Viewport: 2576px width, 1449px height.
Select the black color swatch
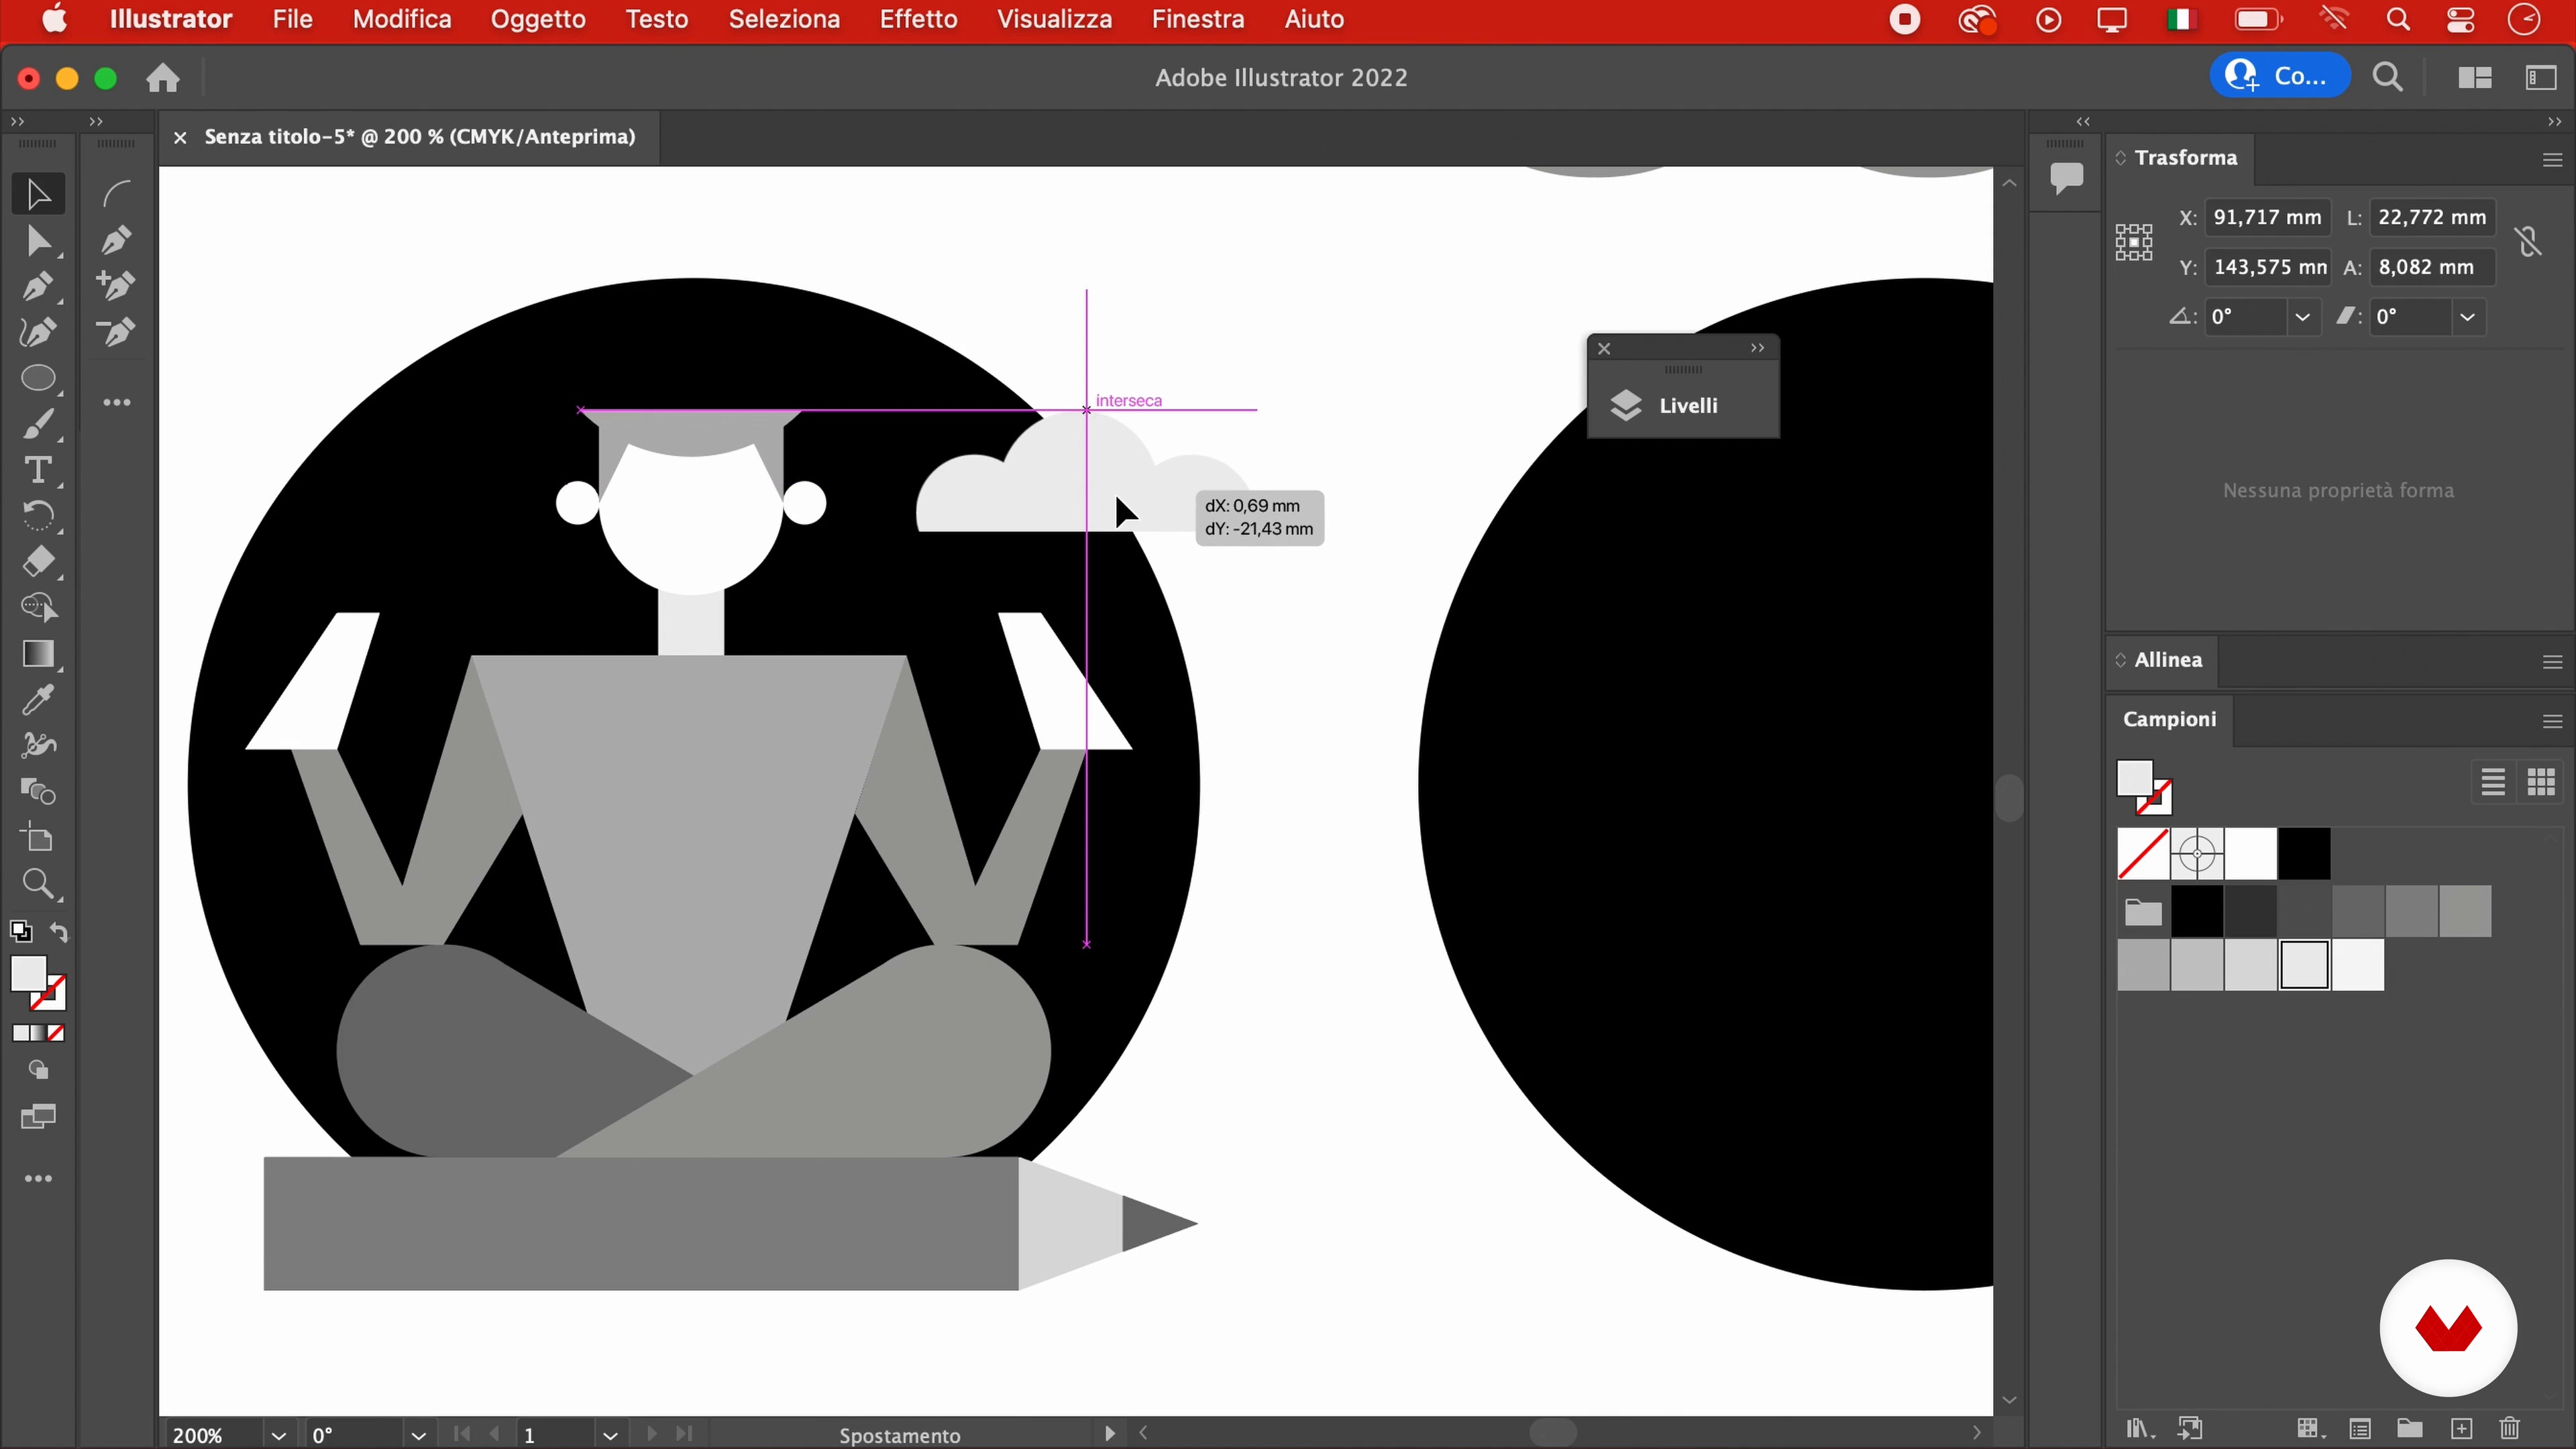tap(2304, 854)
